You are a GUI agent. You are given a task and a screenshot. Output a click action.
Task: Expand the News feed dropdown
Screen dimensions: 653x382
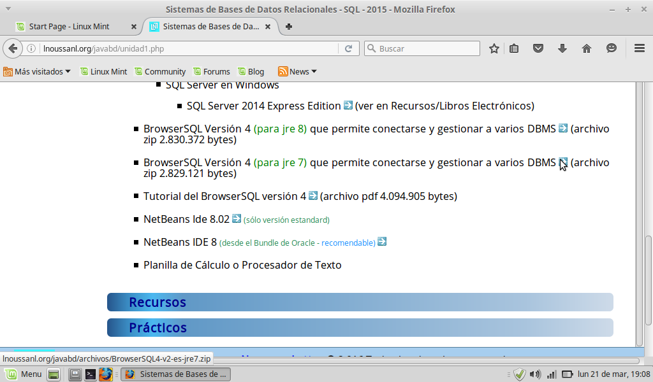coord(298,71)
